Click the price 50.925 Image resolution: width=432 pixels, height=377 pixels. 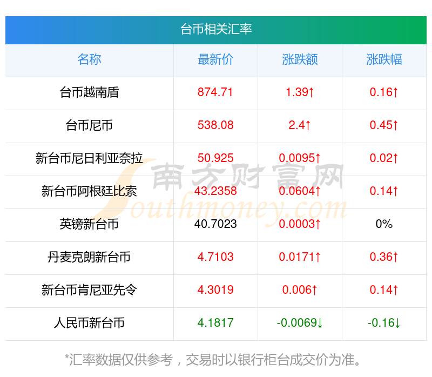[x=215, y=158]
